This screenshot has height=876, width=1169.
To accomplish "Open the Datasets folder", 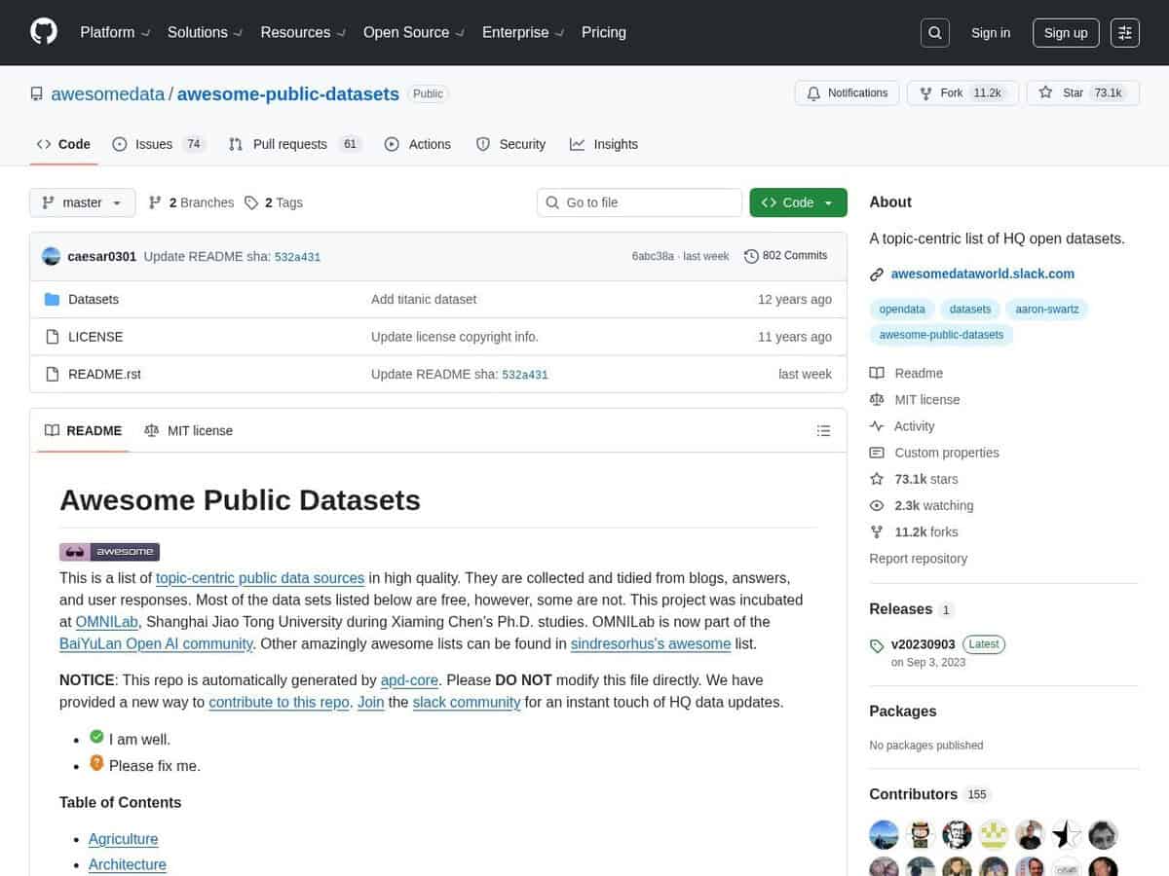I will 94,300.
